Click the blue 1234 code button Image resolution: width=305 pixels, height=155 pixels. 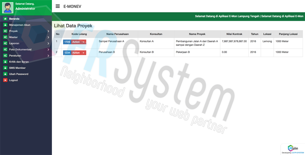(67, 53)
